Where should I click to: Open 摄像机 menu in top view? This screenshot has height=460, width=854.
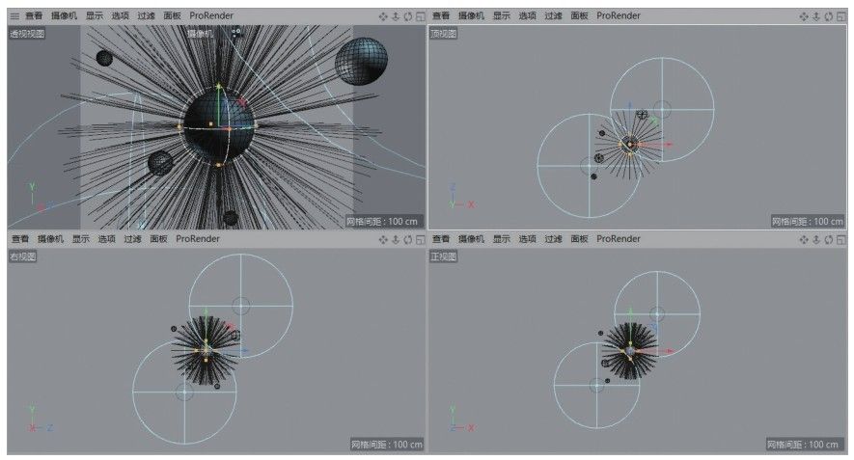(471, 15)
